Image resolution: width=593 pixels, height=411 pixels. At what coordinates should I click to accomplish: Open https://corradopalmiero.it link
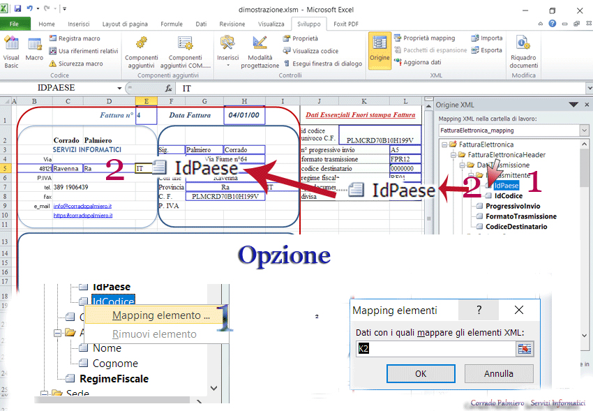(83, 216)
